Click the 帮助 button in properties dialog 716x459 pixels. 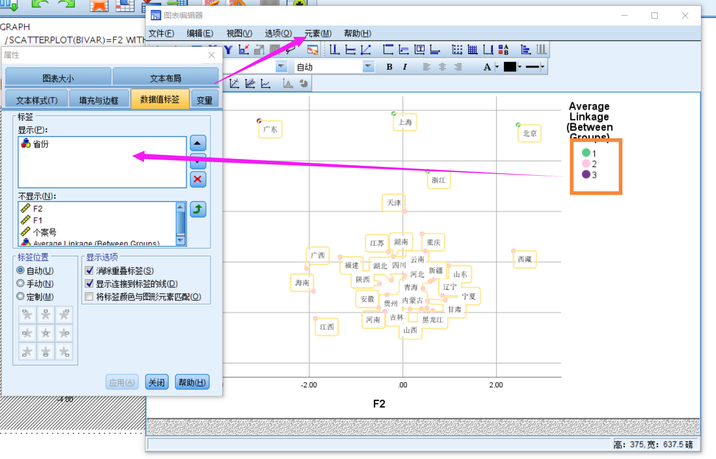[x=192, y=383]
